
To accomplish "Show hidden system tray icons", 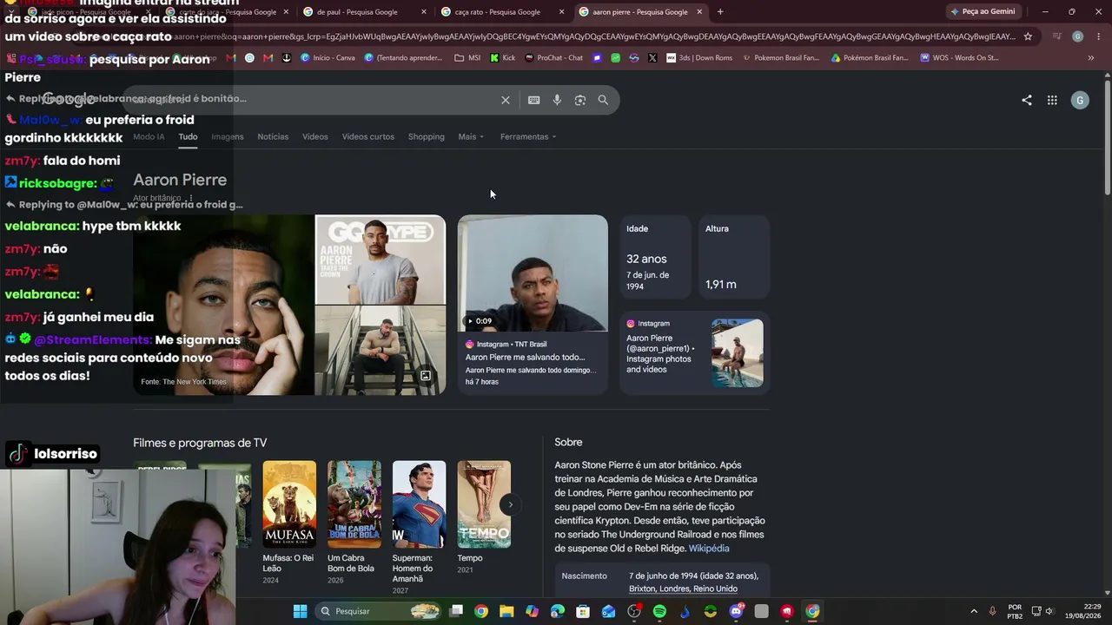I will 974,611.
